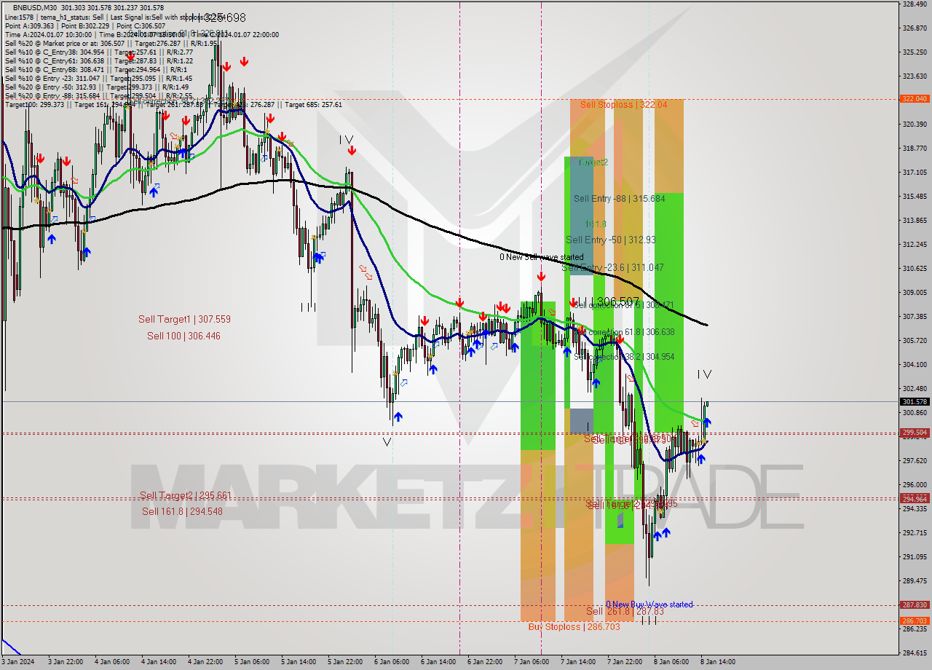Click the red 322.040 price tag on axis
Viewport: 932px width, 670px height.
[x=915, y=99]
